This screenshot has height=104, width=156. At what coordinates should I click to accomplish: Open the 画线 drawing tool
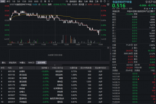point(91,1)
